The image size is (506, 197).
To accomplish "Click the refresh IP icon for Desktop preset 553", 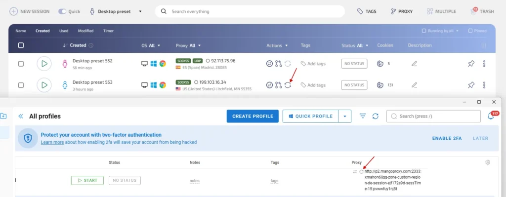I will (x=288, y=85).
